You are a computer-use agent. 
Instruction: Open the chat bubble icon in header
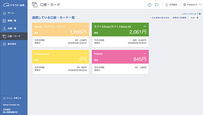pos(157,5)
